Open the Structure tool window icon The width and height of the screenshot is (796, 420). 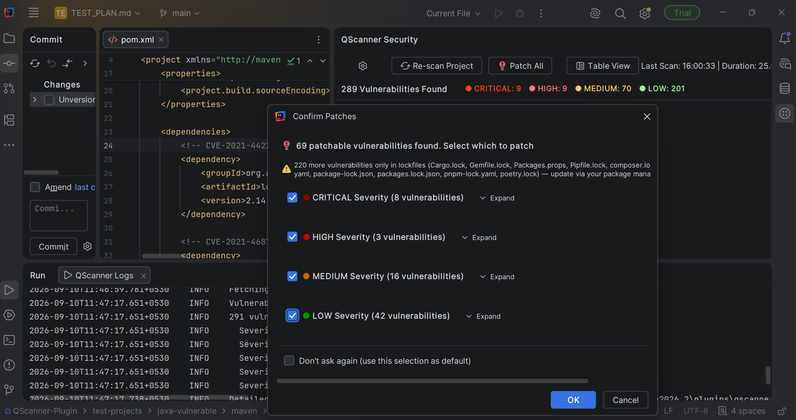point(9,120)
